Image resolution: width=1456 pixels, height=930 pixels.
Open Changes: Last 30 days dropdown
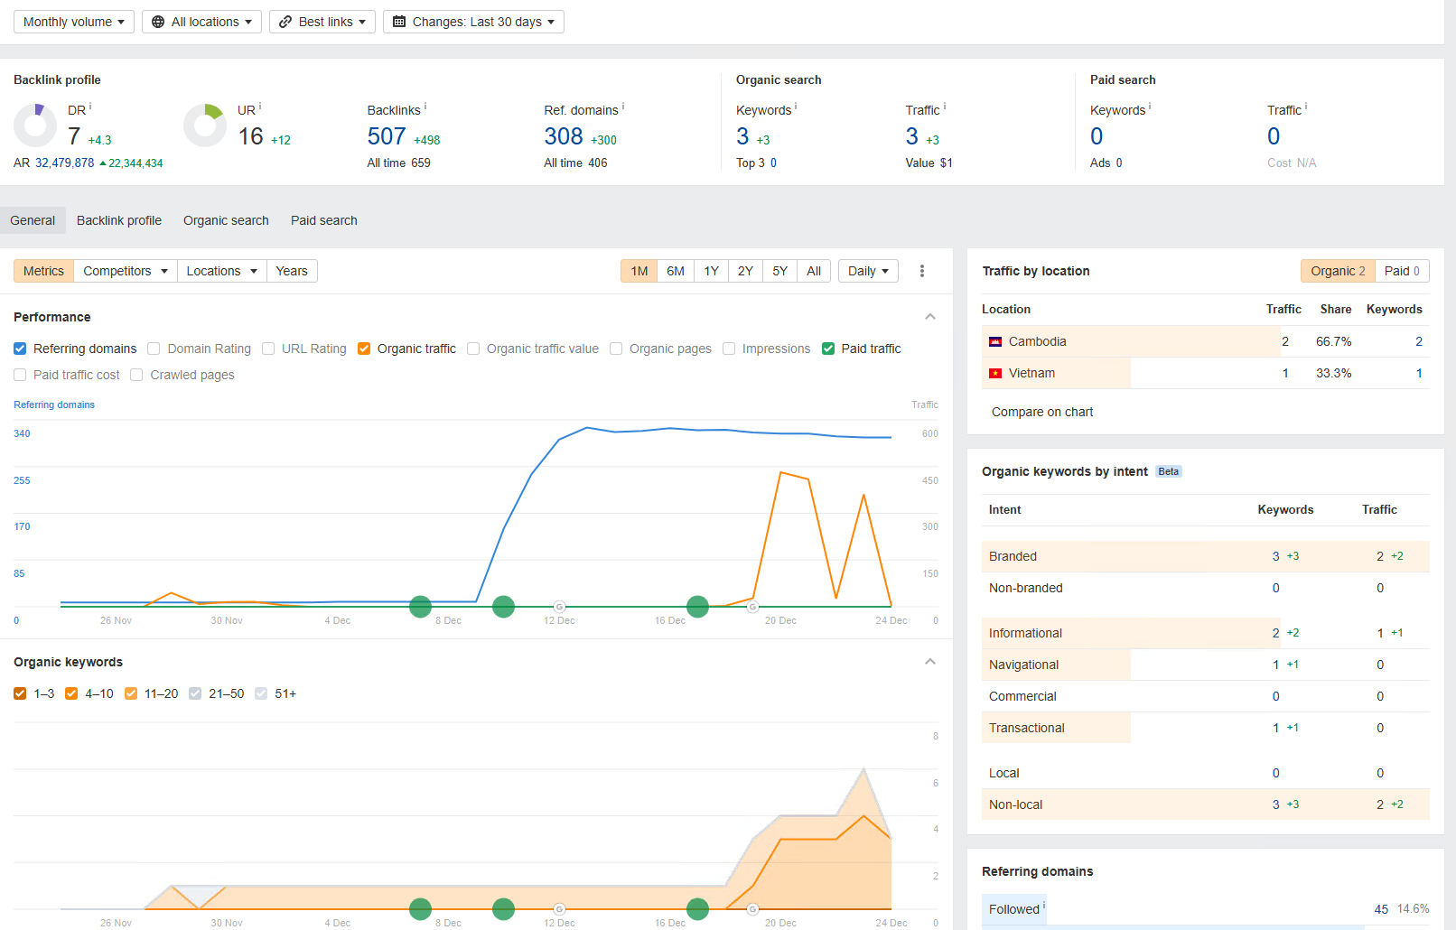tap(473, 22)
